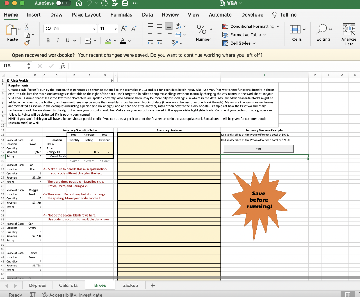Add a new sheet with plus button
360x297 pixels.
pos(153,285)
